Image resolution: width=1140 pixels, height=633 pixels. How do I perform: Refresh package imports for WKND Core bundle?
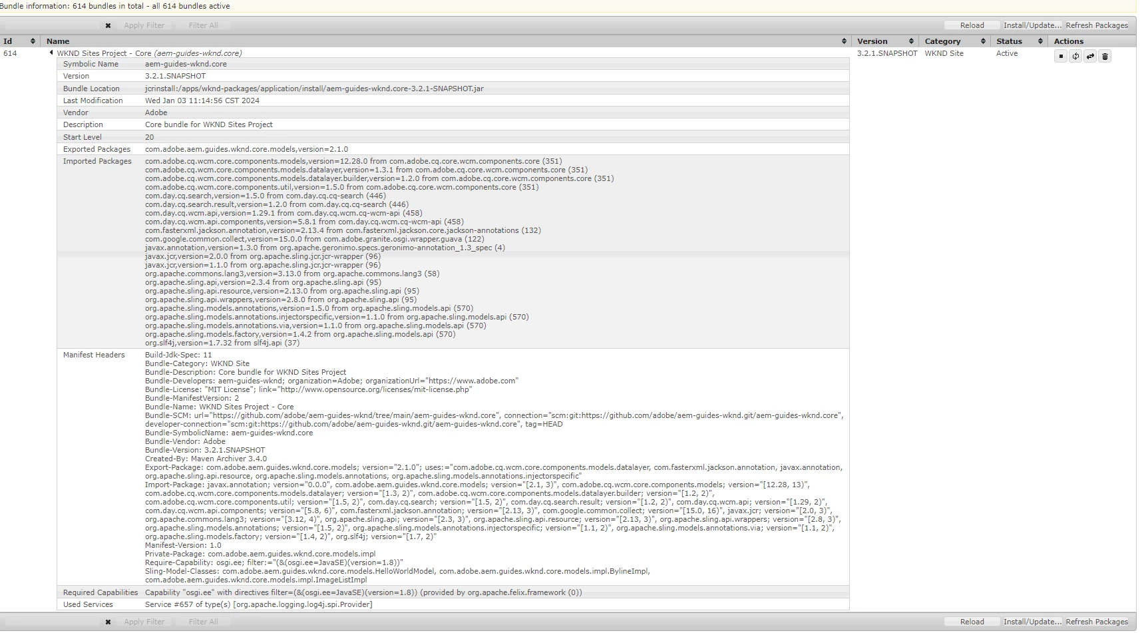pos(1075,57)
